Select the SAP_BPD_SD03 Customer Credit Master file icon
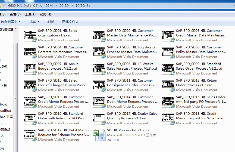This screenshot has width=235, height=152. pos(168,36)
